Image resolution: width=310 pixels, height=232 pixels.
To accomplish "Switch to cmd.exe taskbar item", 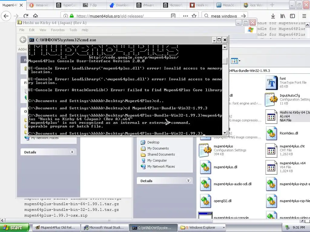I will [x=153, y=227].
